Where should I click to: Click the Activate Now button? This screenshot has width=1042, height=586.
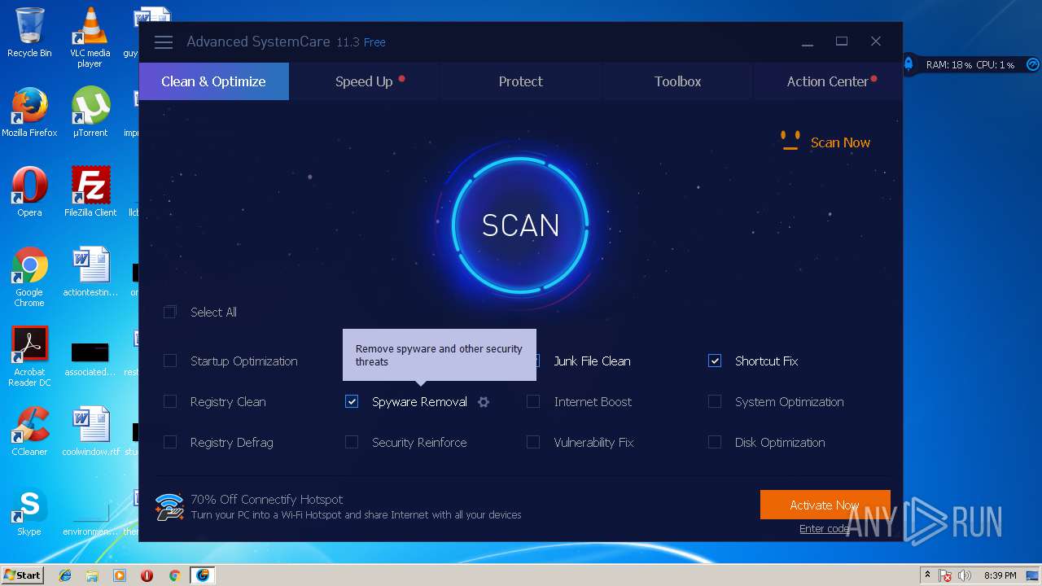pos(825,505)
